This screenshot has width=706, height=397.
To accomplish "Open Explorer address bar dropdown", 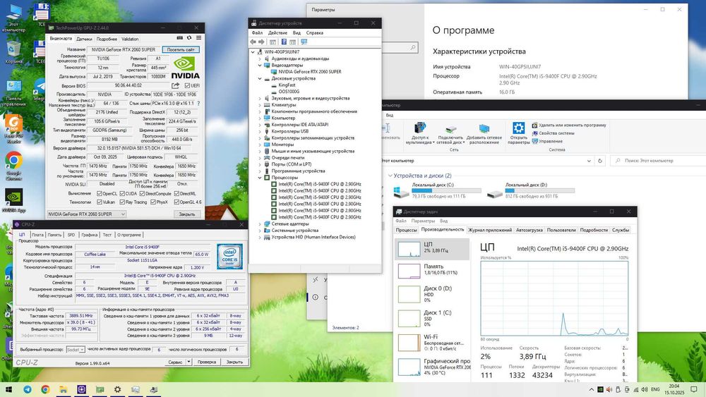I will click(x=589, y=161).
